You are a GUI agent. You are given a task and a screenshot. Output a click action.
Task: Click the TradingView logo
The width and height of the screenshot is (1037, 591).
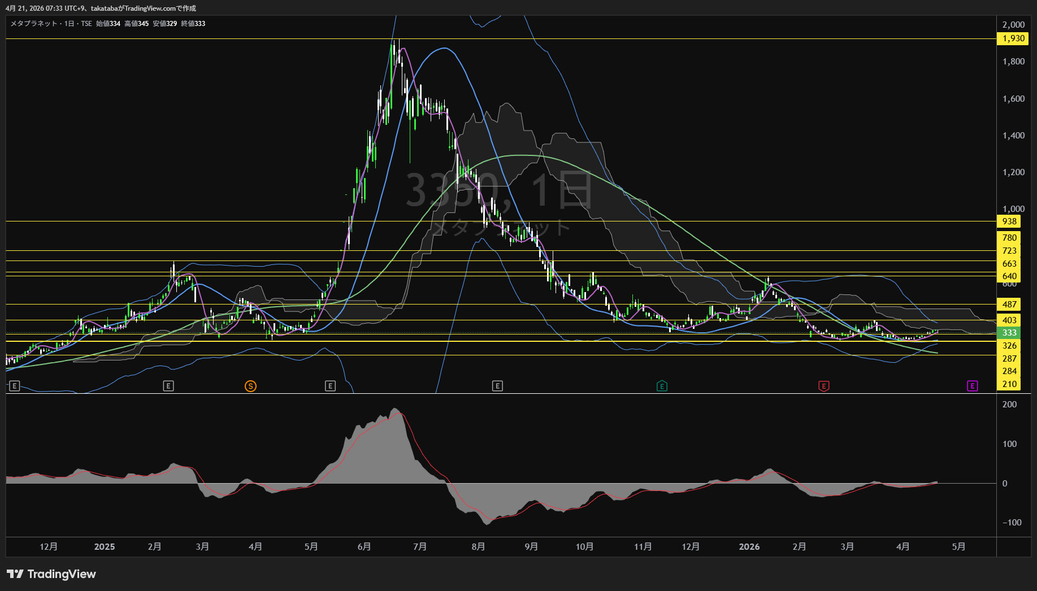point(51,574)
